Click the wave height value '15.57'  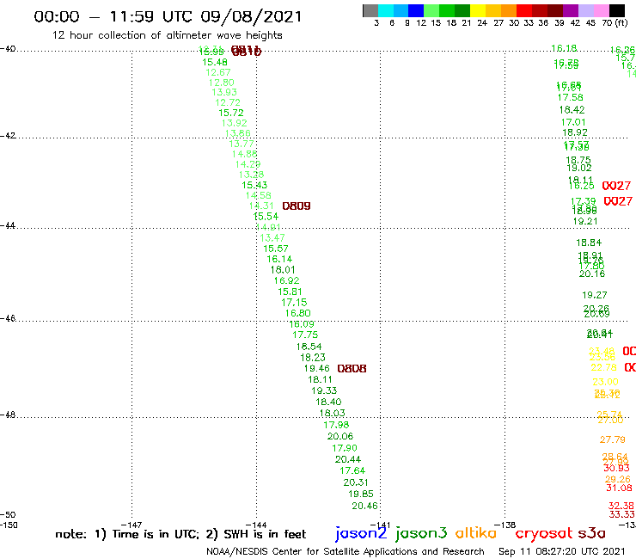(x=275, y=249)
